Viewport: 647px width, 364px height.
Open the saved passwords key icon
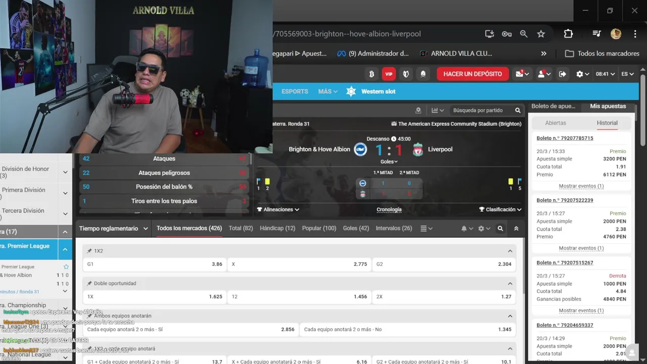[x=506, y=34]
